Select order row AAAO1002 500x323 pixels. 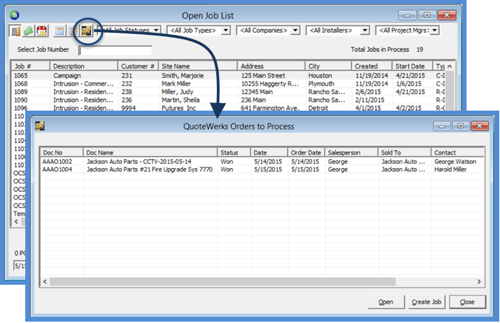coord(262,161)
